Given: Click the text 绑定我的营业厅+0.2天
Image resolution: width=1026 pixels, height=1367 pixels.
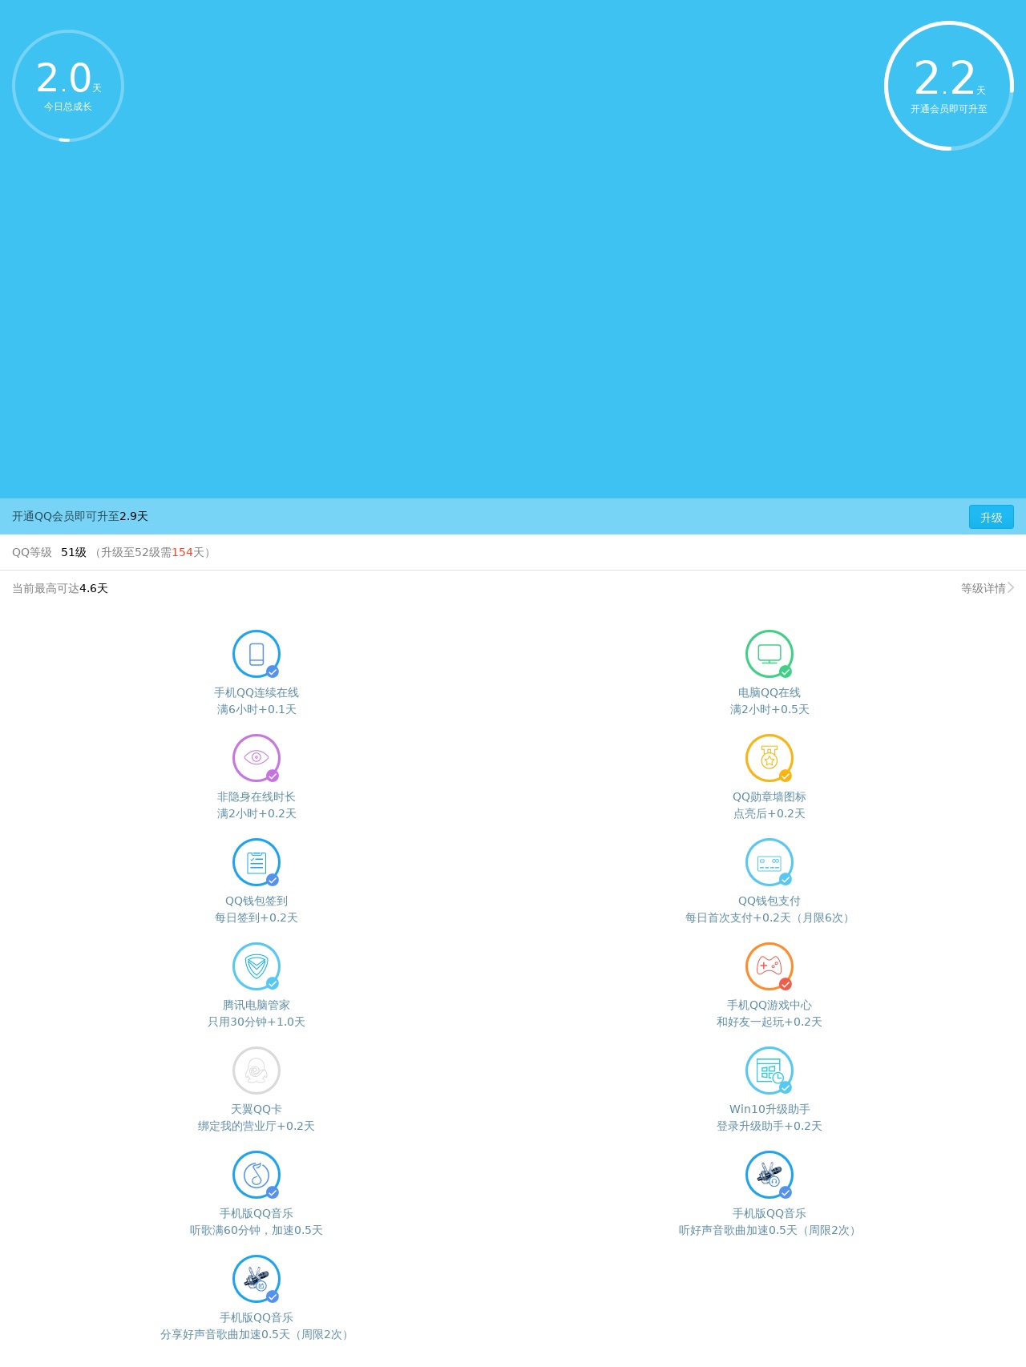Looking at the screenshot, I should coord(256,1126).
